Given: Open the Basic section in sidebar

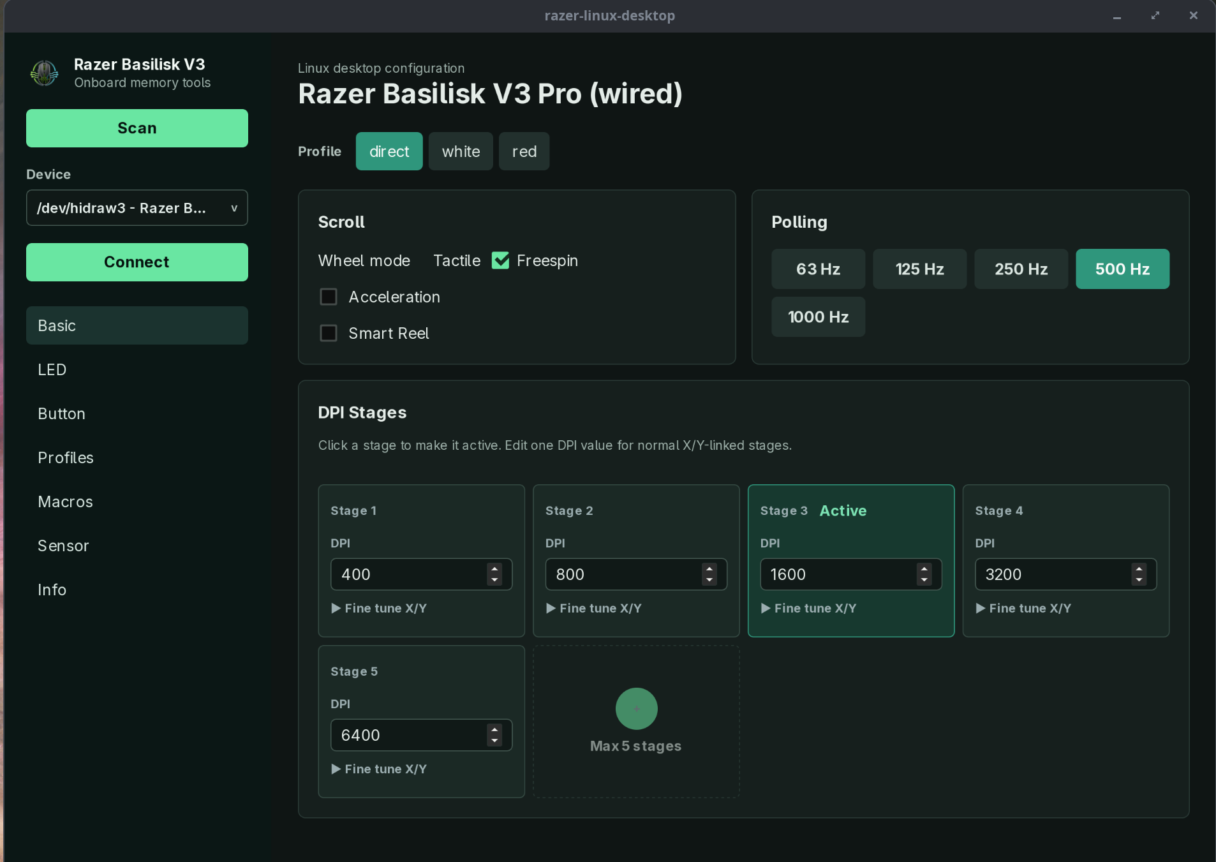Looking at the screenshot, I should coord(137,325).
